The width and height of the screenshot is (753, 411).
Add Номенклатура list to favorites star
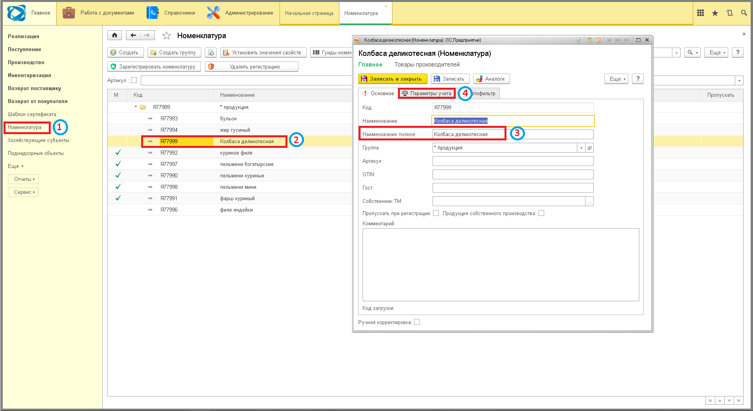coord(166,36)
